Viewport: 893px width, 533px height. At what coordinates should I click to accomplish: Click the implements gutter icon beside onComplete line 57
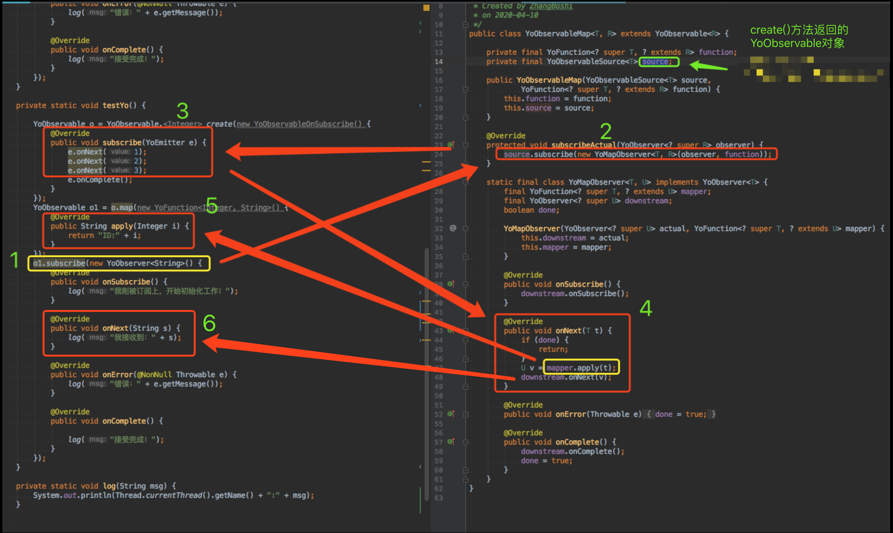(451, 442)
